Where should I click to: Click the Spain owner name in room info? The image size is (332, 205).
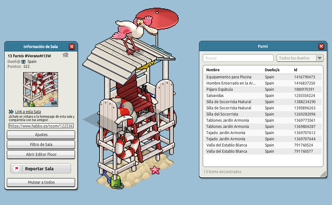32,62
